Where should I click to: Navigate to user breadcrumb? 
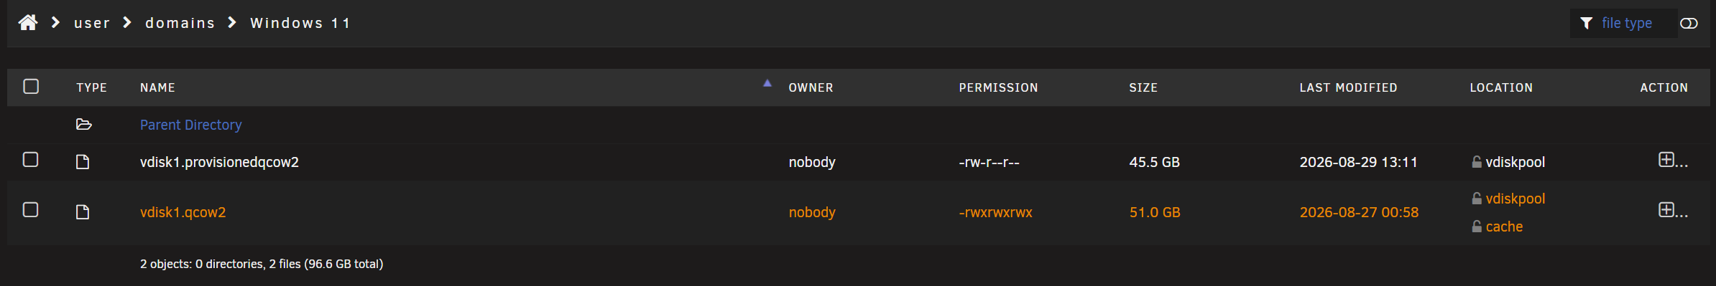92,23
